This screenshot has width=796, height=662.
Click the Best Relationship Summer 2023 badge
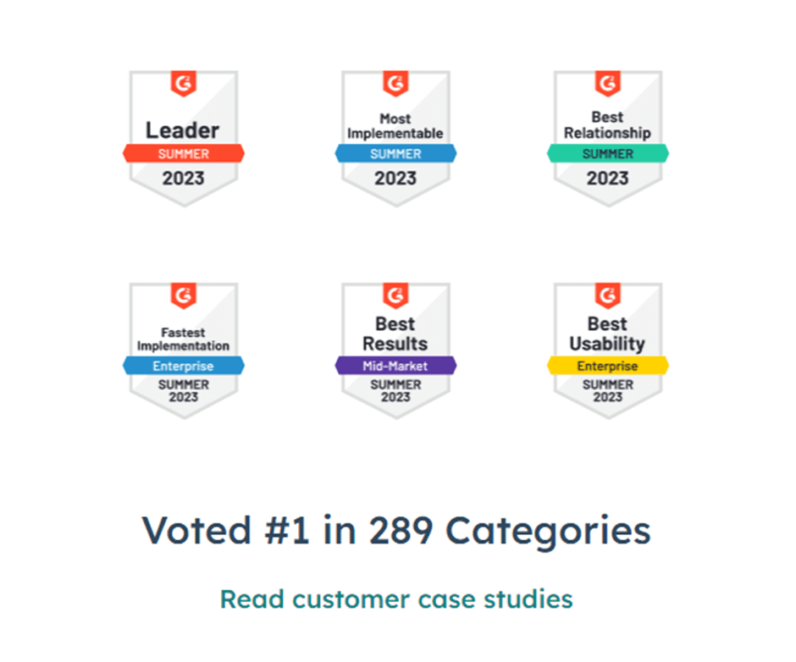tap(608, 139)
